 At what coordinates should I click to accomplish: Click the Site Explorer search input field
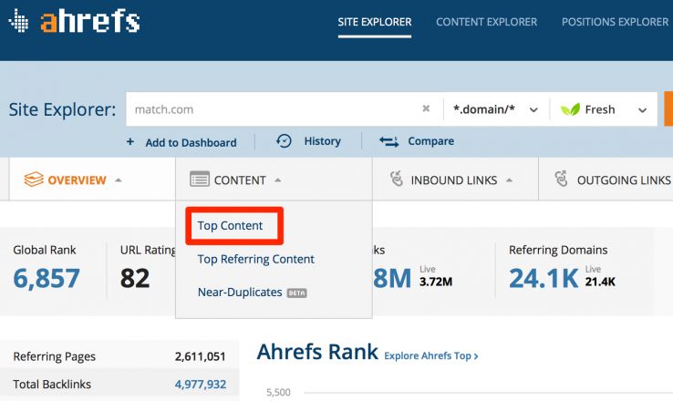coord(274,109)
